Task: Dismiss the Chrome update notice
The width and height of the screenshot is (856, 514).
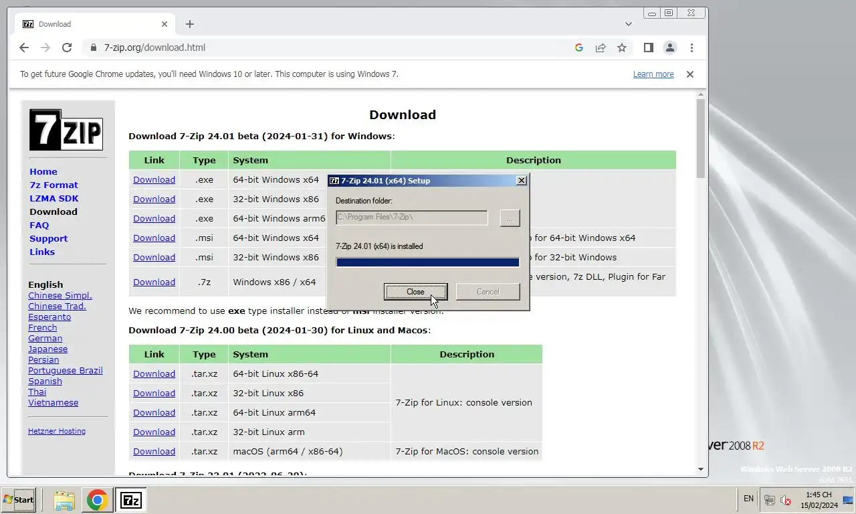Action: (x=690, y=74)
